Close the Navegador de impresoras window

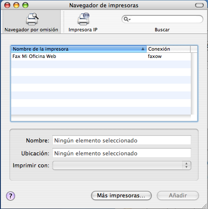click(x=7, y=5)
